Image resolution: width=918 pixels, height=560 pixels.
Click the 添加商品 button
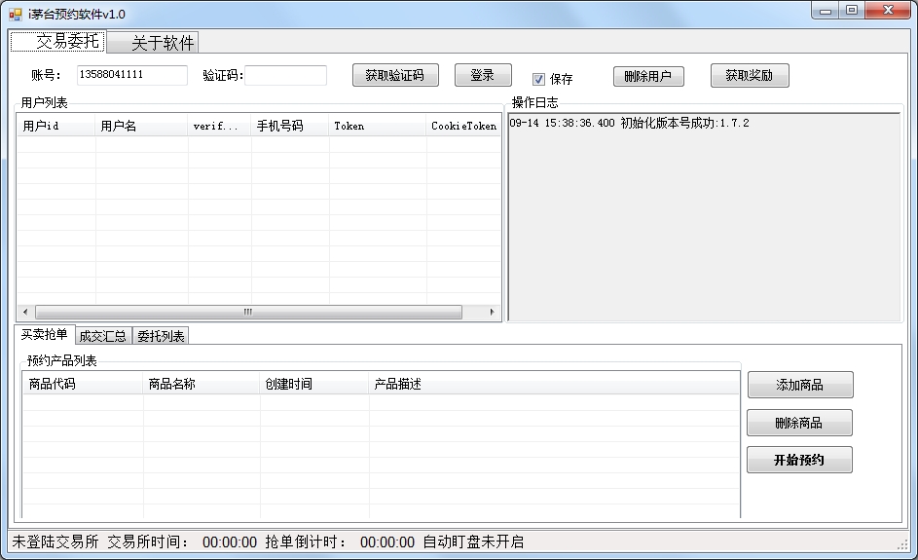point(799,385)
